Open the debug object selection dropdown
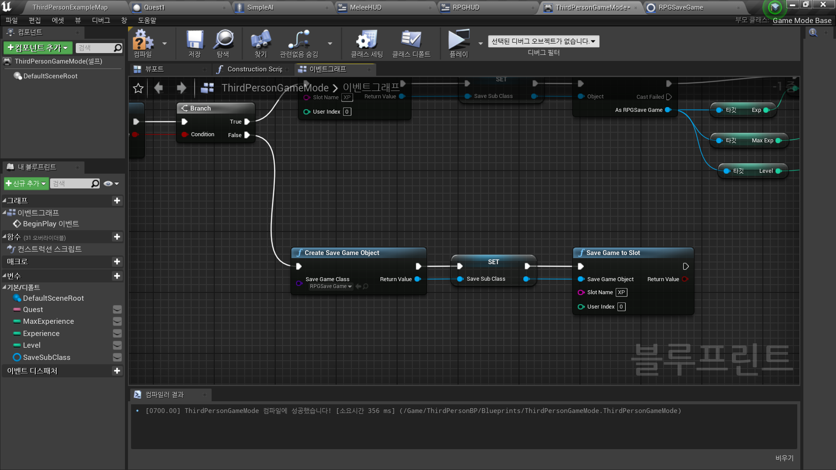836x470 pixels. [x=543, y=41]
